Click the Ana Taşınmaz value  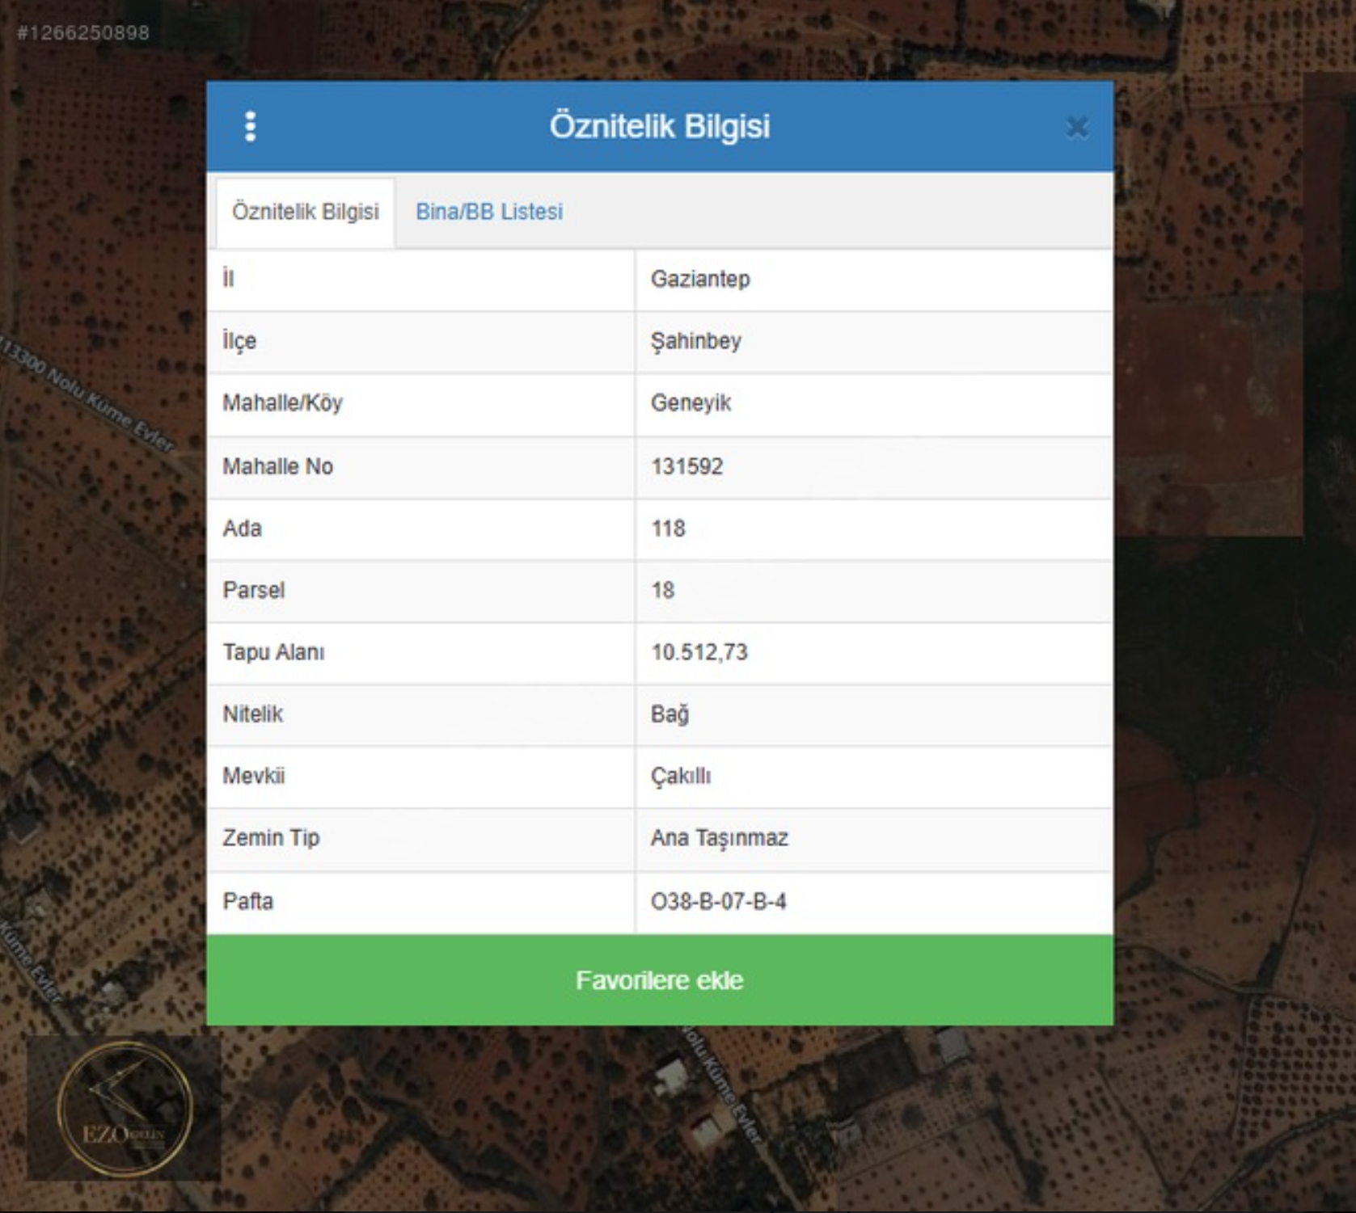click(x=720, y=839)
